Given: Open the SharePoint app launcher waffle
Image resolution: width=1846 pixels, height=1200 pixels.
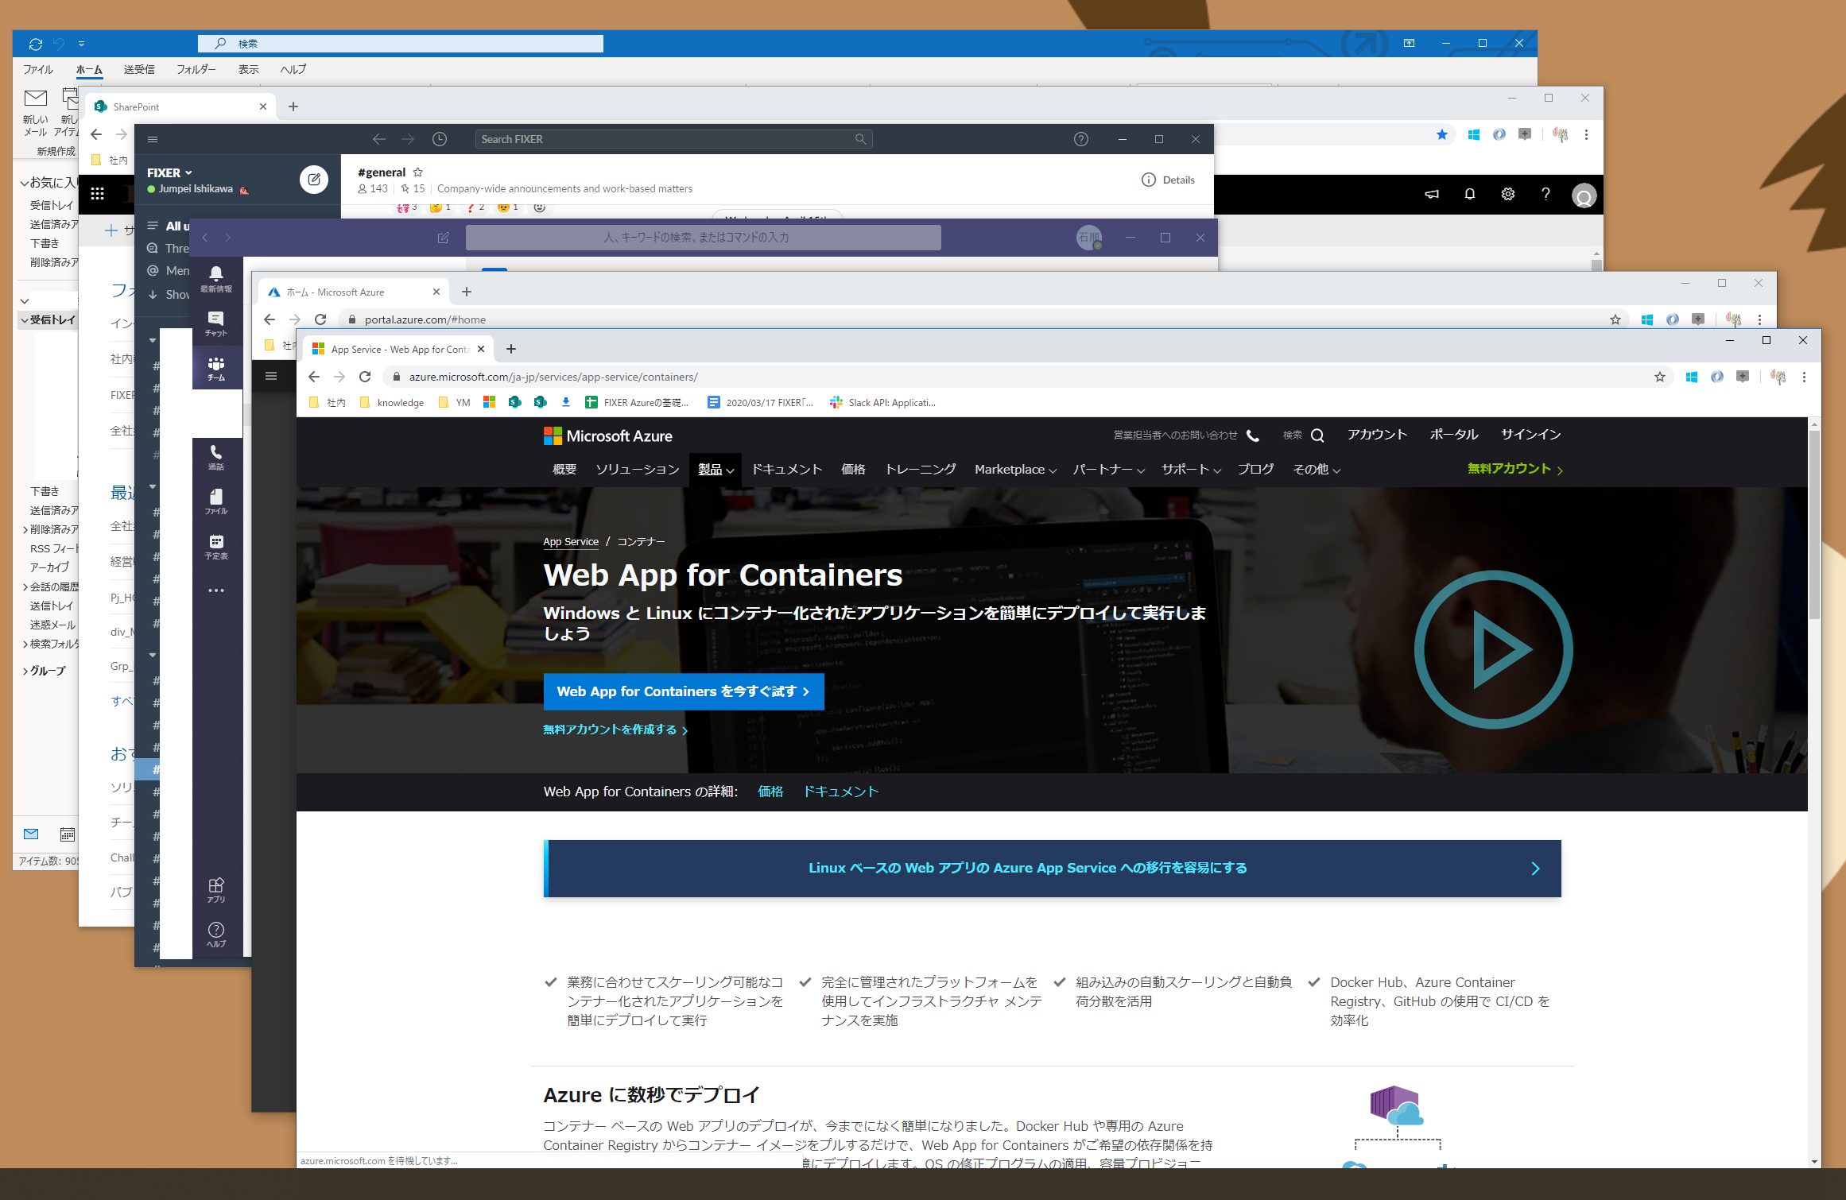Looking at the screenshot, I should (98, 193).
